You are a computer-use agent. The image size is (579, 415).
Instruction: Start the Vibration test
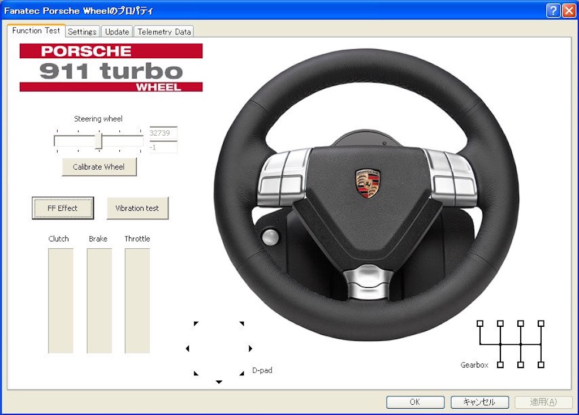pyautogui.click(x=137, y=208)
